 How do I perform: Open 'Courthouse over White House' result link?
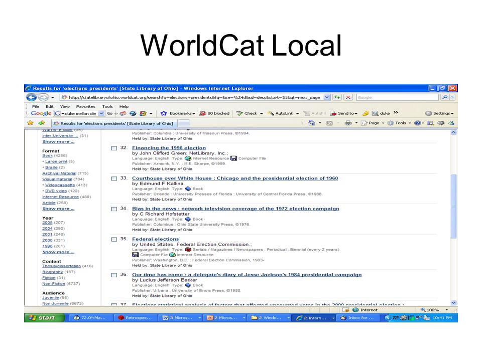coord(235,178)
